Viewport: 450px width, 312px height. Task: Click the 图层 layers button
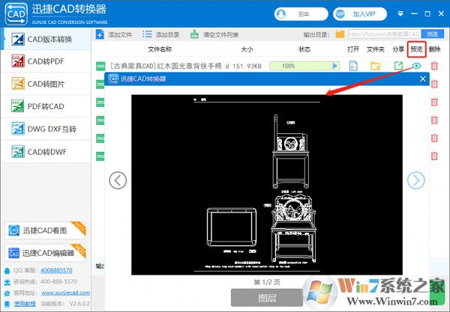(x=267, y=298)
